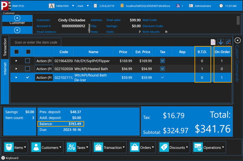Click the Items box icon

tap(9, 147)
